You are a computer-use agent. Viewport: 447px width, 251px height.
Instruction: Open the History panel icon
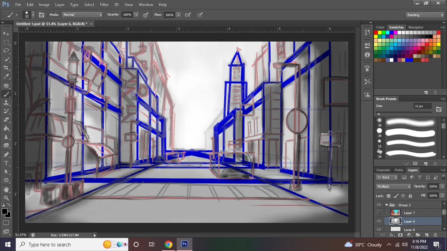(367, 32)
